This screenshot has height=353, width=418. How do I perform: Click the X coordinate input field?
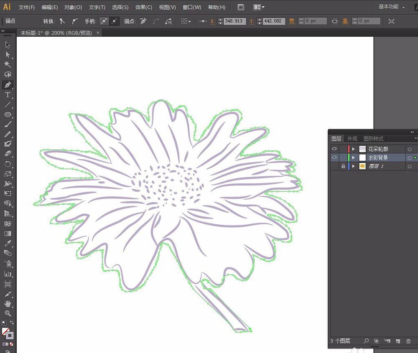[234, 21]
